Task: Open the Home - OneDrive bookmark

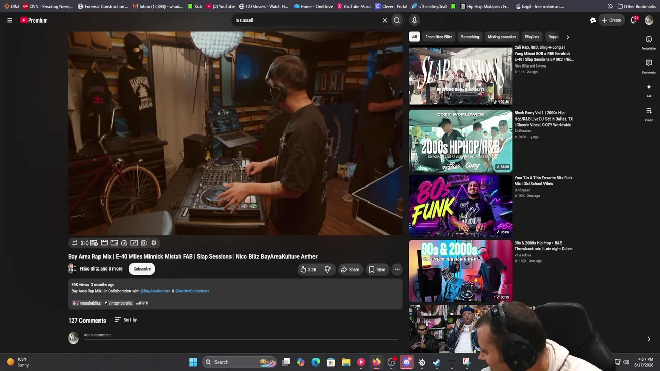Action: 313,6
